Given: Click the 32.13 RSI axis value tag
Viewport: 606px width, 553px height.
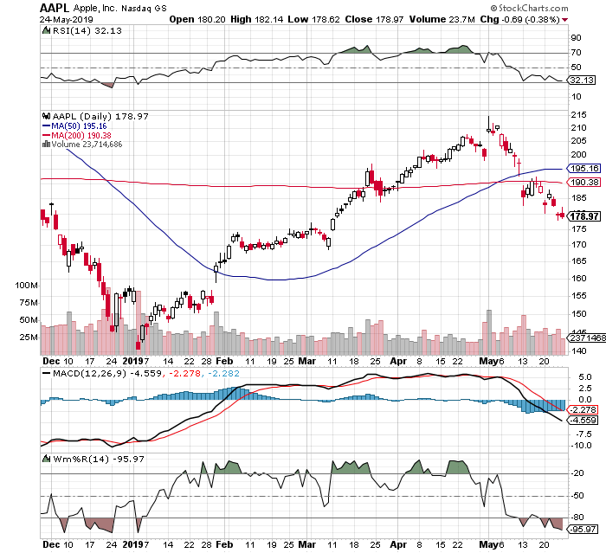Looking at the screenshot, I should coord(582,80).
